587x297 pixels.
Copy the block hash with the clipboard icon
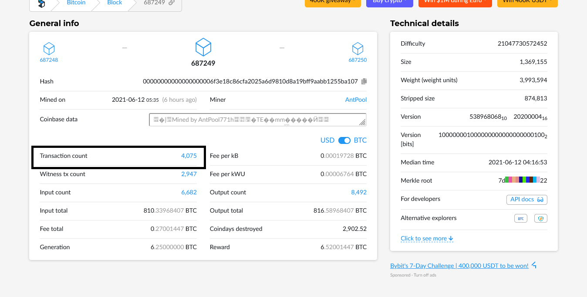tap(364, 81)
